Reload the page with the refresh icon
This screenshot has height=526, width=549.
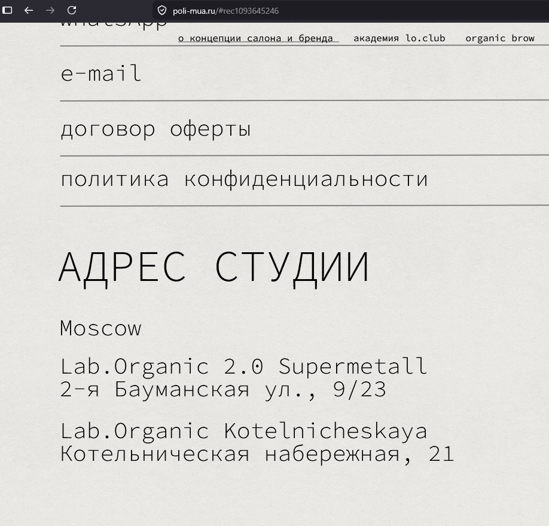pos(72,11)
